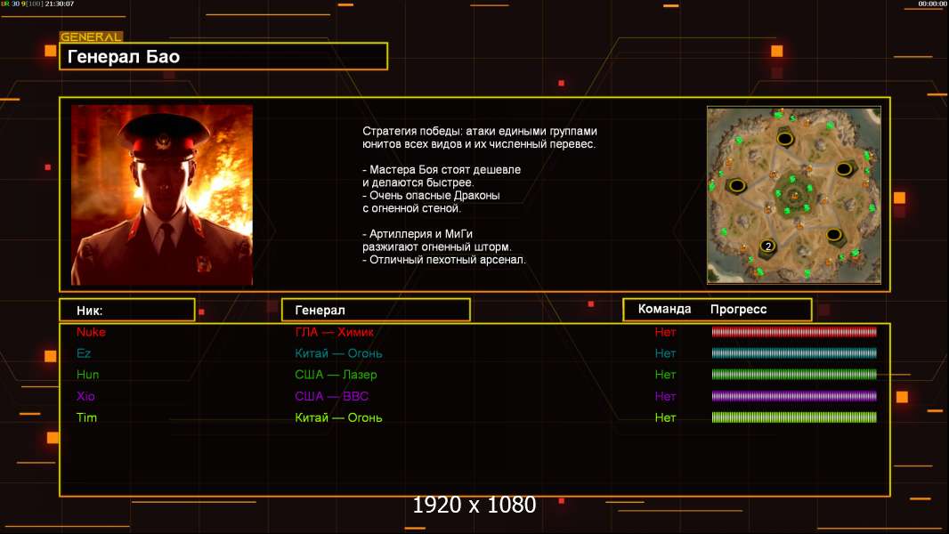This screenshot has height=534, width=949.
Task: Click "Китай — Огонь" in Ez's row
Action: tap(338, 353)
